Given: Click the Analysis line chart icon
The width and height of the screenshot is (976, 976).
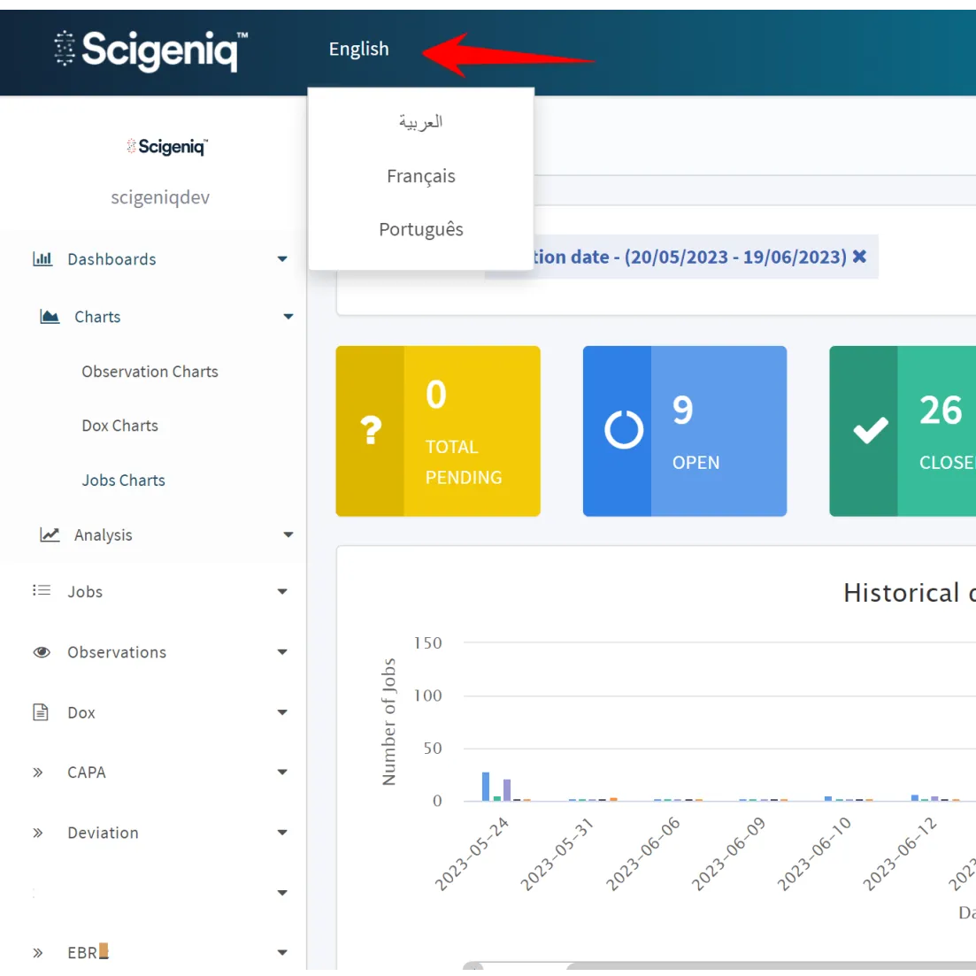Looking at the screenshot, I should (x=50, y=535).
